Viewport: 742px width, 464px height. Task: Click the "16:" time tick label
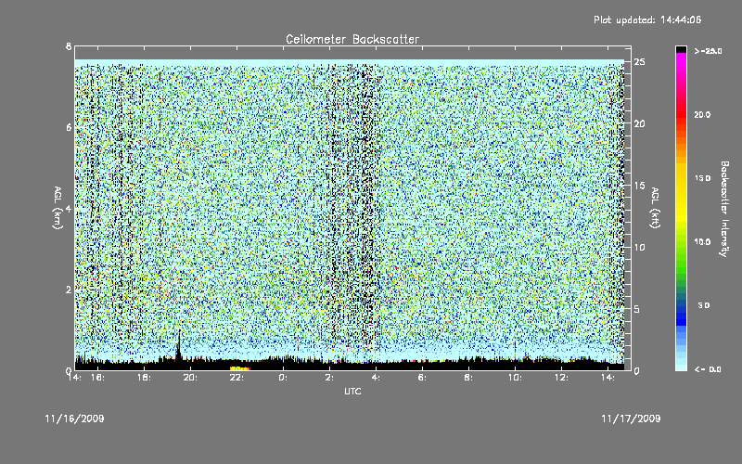(98, 378)
